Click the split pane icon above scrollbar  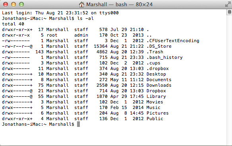pos(229,12)
